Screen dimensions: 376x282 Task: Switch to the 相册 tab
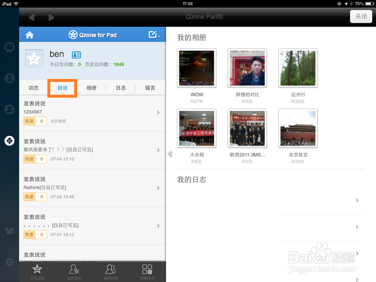click(91, 88)
